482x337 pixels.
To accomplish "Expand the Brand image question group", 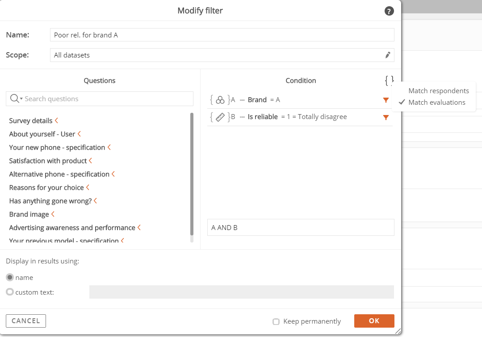I will click(53, 214).
